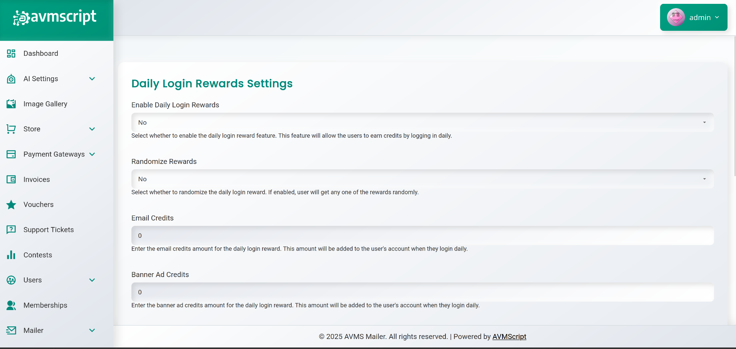Follow the AVMScript footer link
The width and height of the screenshot is (736, 349).
[x=509, y=336]
